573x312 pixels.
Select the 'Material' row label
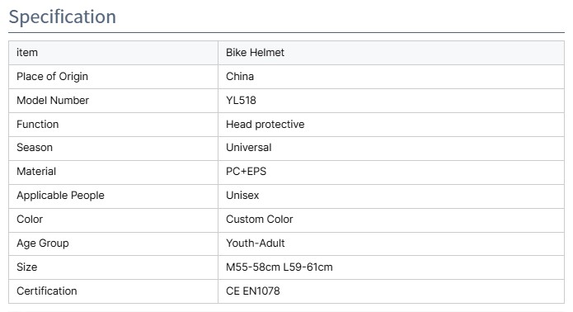(36, 171)
